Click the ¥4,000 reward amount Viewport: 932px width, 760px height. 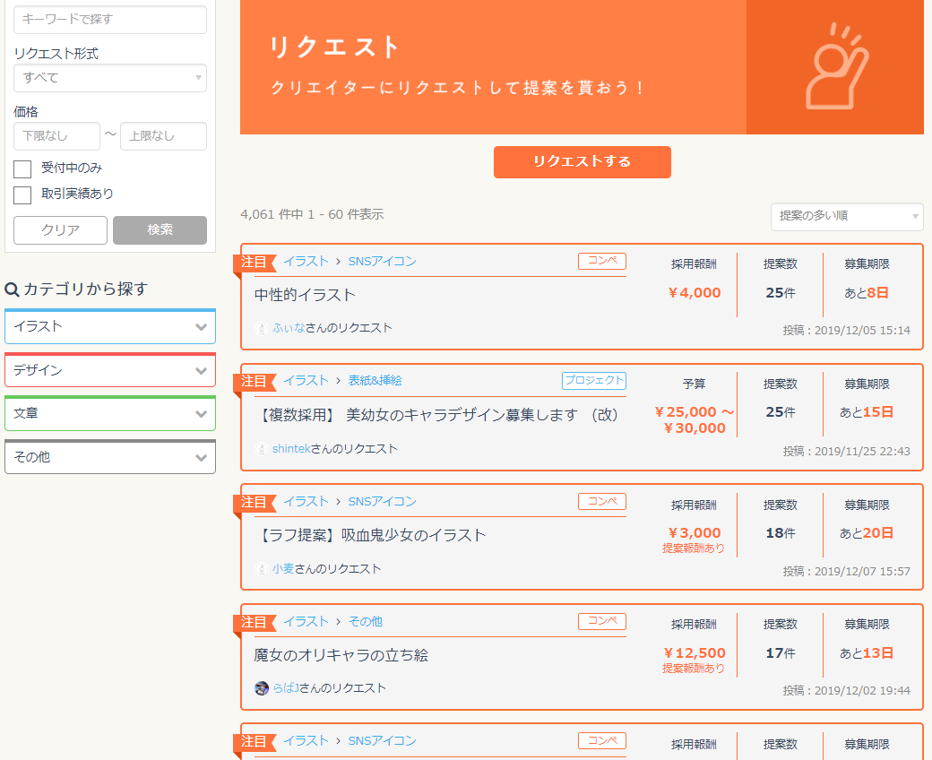695,293
